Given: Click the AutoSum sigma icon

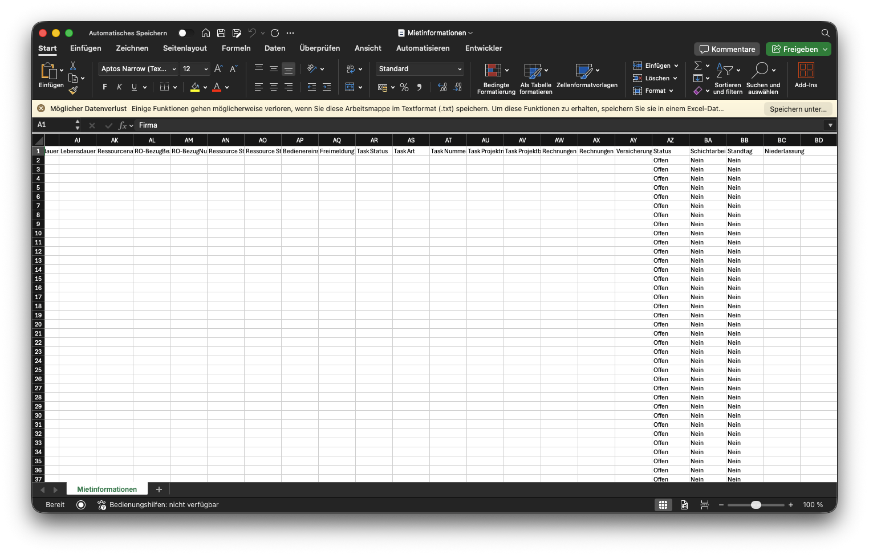Looking at the screenshot, I should (x=698, y=66).
